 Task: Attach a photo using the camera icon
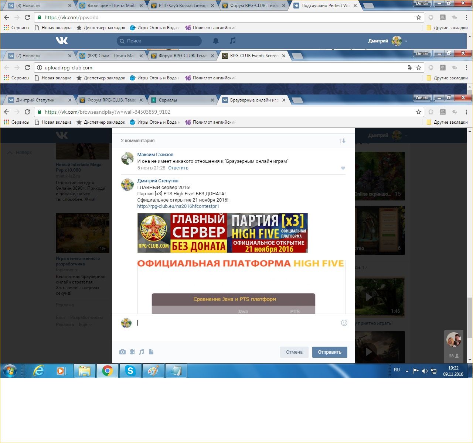[x=122, y=352]
